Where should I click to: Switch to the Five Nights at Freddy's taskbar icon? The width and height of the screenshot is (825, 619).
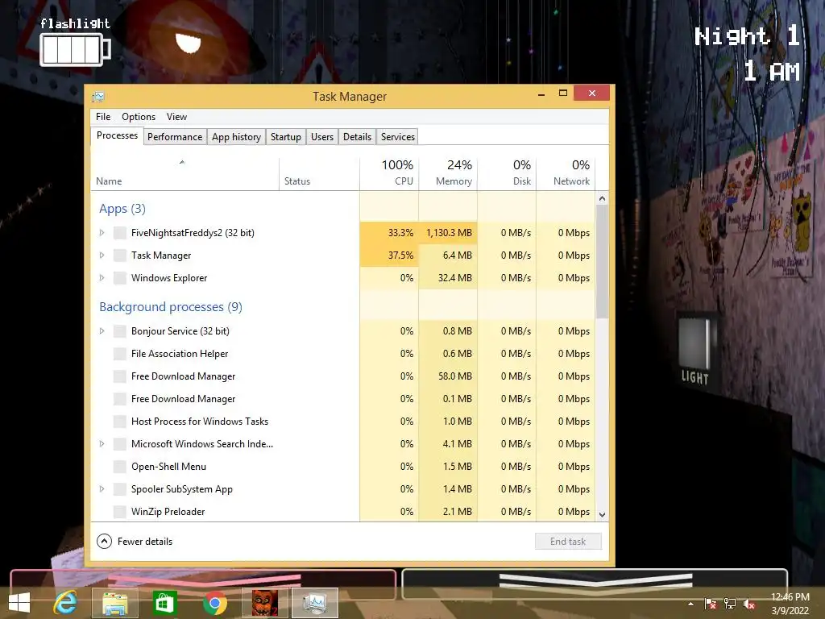click(264, 603)
